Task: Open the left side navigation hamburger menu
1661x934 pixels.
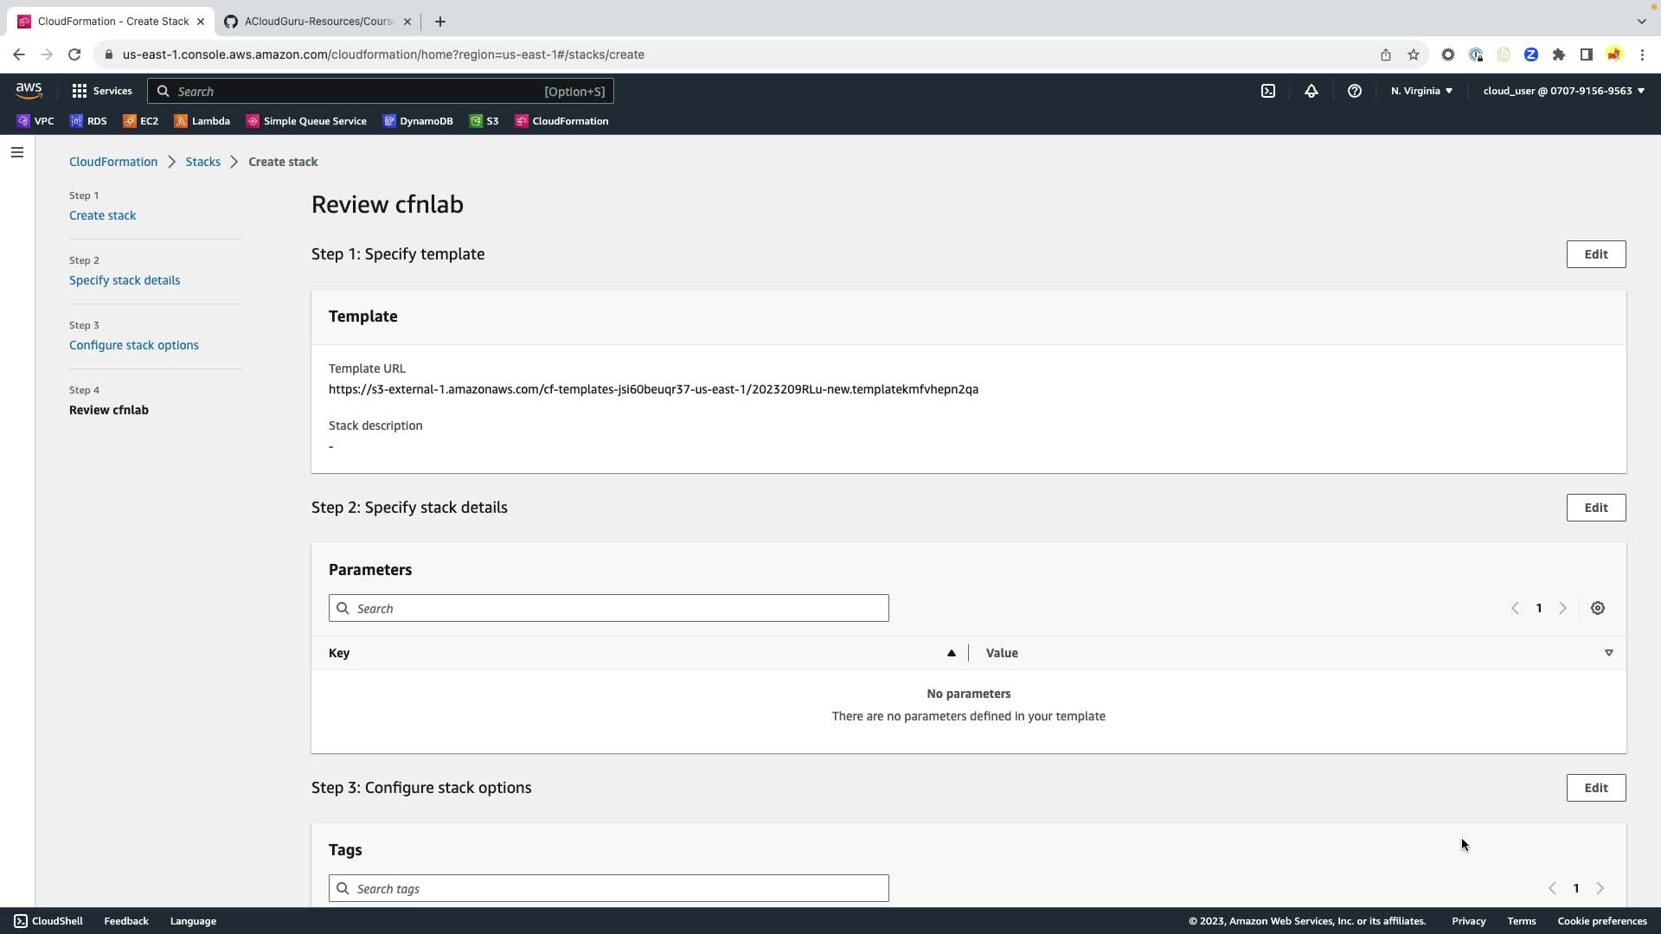Action: tap(17, 152)
